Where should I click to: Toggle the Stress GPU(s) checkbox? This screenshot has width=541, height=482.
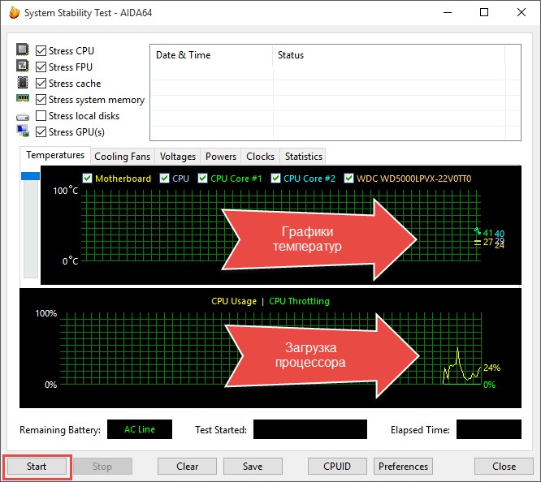41,132
